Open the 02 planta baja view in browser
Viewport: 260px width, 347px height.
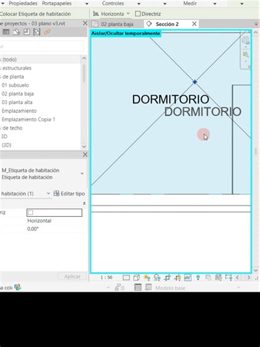pos(17,93)
